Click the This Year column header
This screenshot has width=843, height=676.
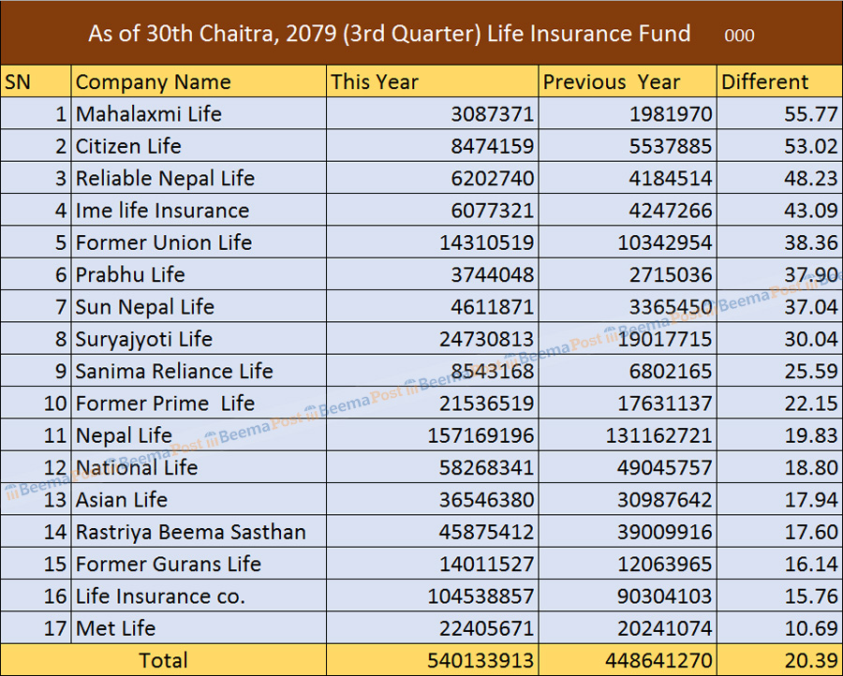pos(375,82)
